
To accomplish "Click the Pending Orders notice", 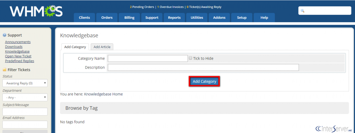I will coord(142,7).
